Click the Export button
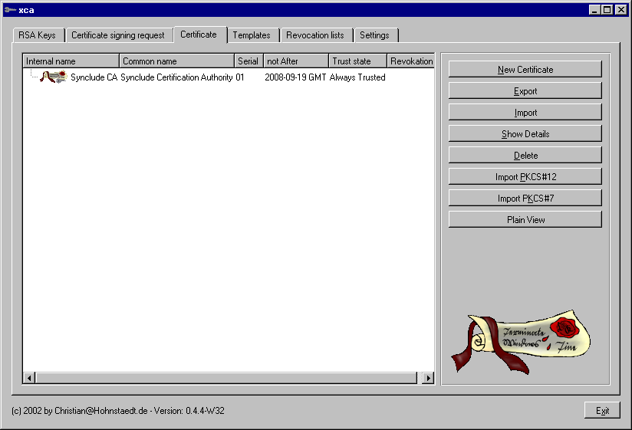 point(525,91)
